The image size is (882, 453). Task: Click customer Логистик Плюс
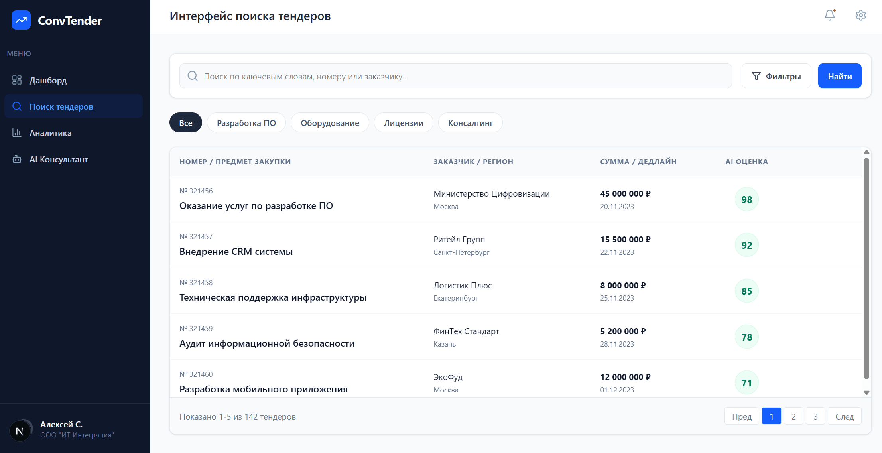[x=463, y=286]
